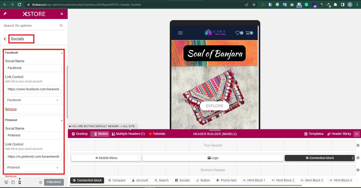Open Multiple Headers (1) tab
This screenshot has width=361, height=188.
[x=128, y=134]
